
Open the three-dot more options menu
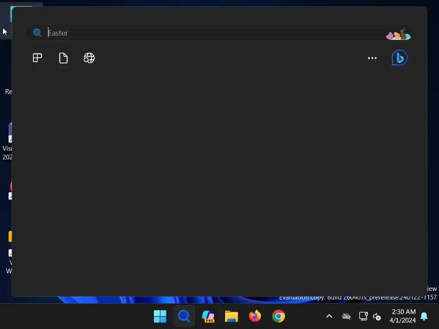[x=372, y=58]
